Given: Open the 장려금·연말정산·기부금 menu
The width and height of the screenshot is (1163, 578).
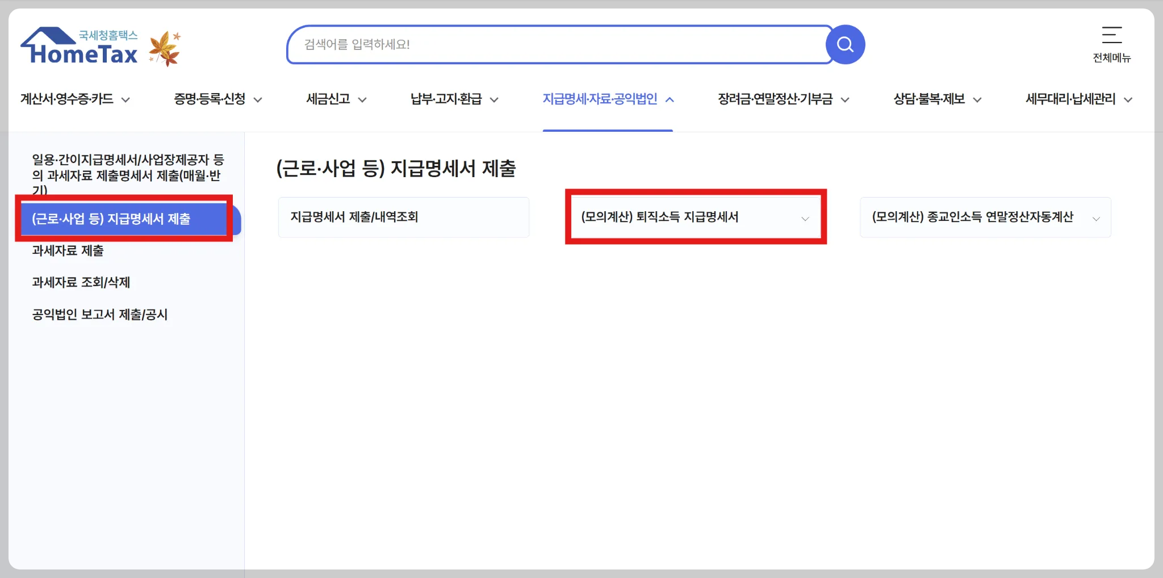Looking at the screenshot, I should pyautogui.click(x=776, y=99).
